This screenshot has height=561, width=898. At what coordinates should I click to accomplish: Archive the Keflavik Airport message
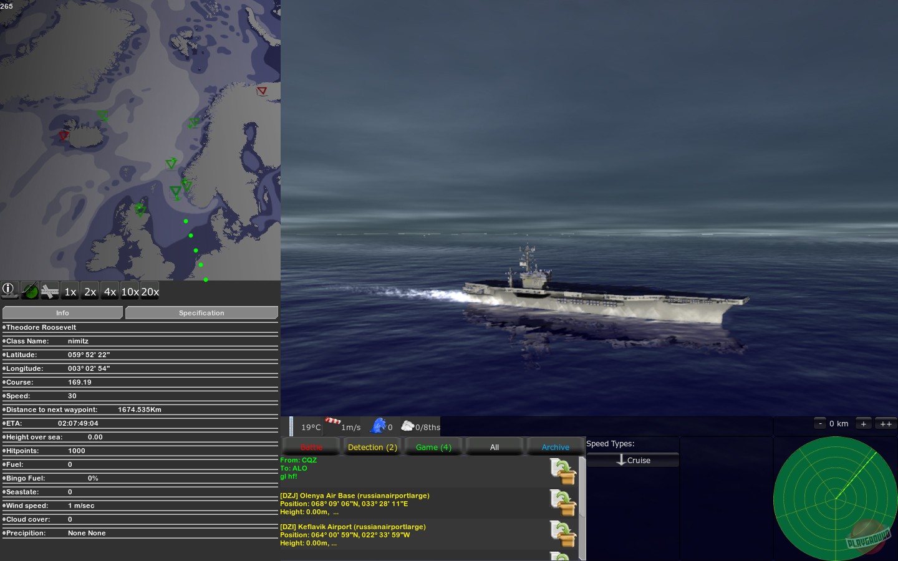point(563,535)
